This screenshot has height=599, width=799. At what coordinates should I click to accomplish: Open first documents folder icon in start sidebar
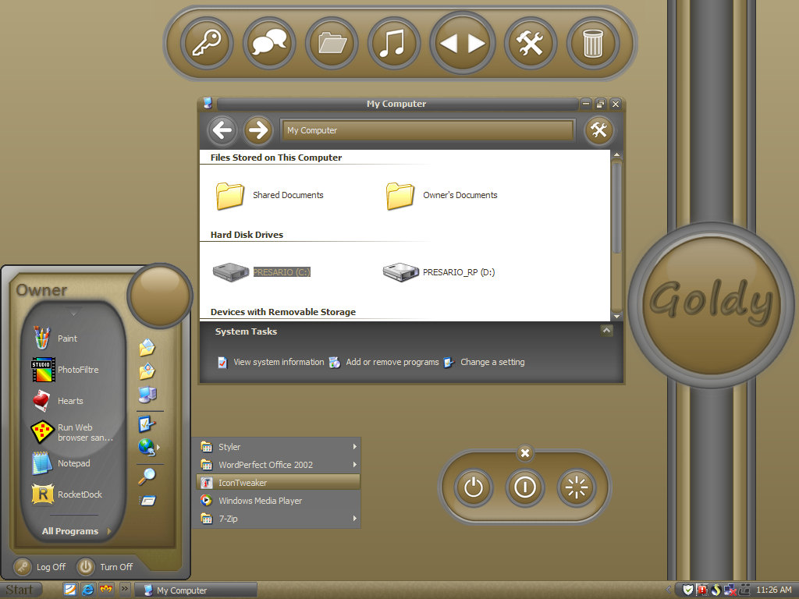coord(147,348)
